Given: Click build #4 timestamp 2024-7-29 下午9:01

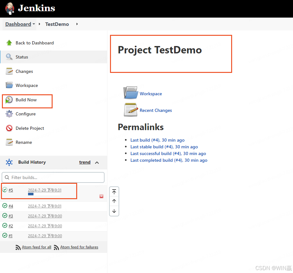Looking at the screenshot, I should coord(45,206).
